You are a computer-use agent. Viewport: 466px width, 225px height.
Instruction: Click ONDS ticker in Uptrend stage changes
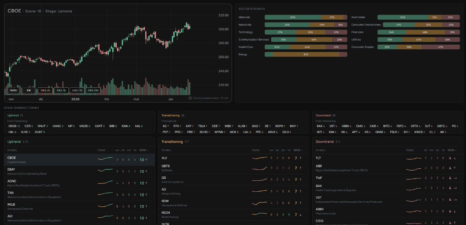pos(14,126)
